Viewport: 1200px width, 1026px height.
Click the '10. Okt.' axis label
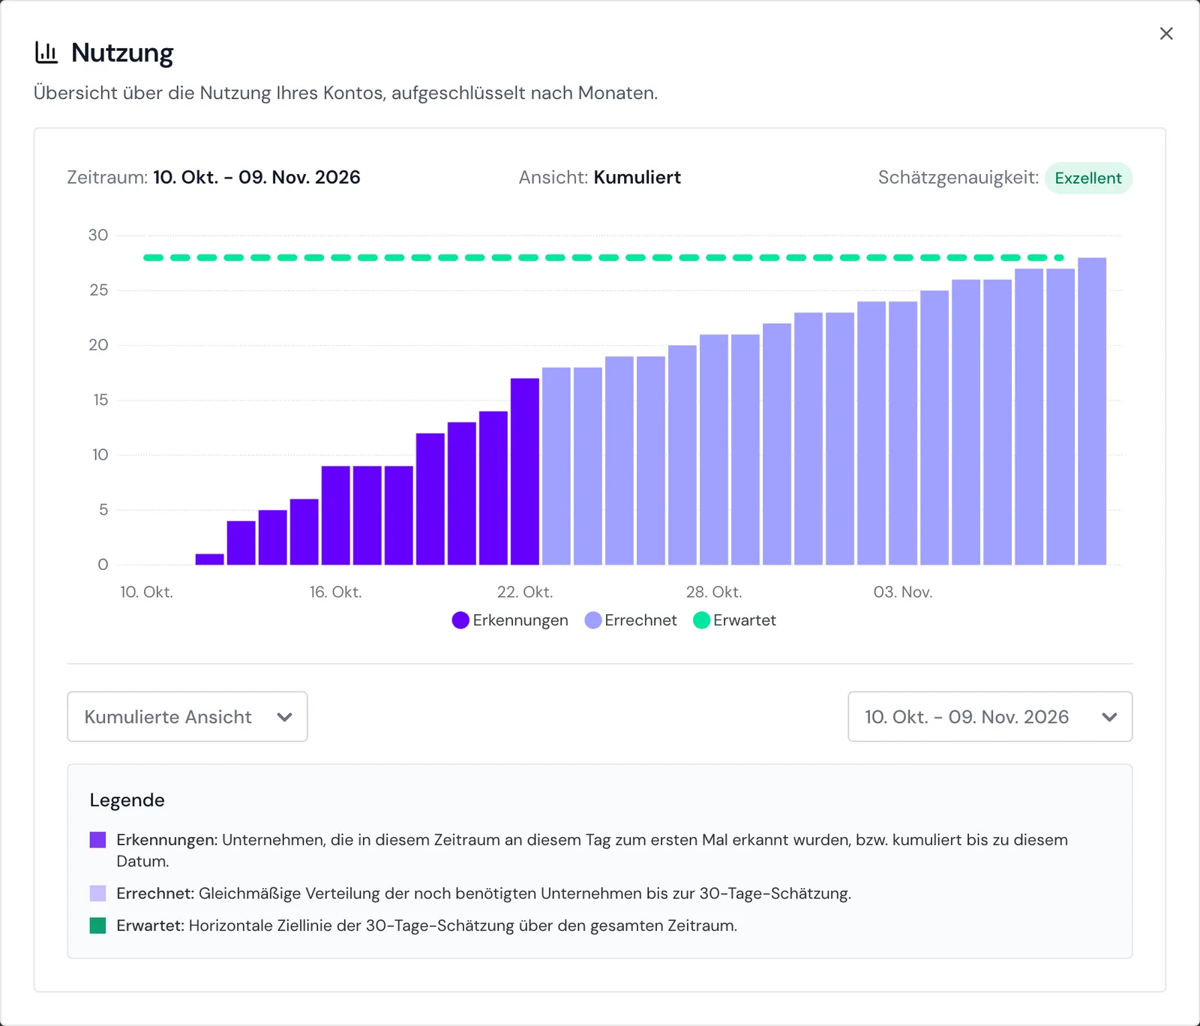pyautogui.click(x=147, y=592)
